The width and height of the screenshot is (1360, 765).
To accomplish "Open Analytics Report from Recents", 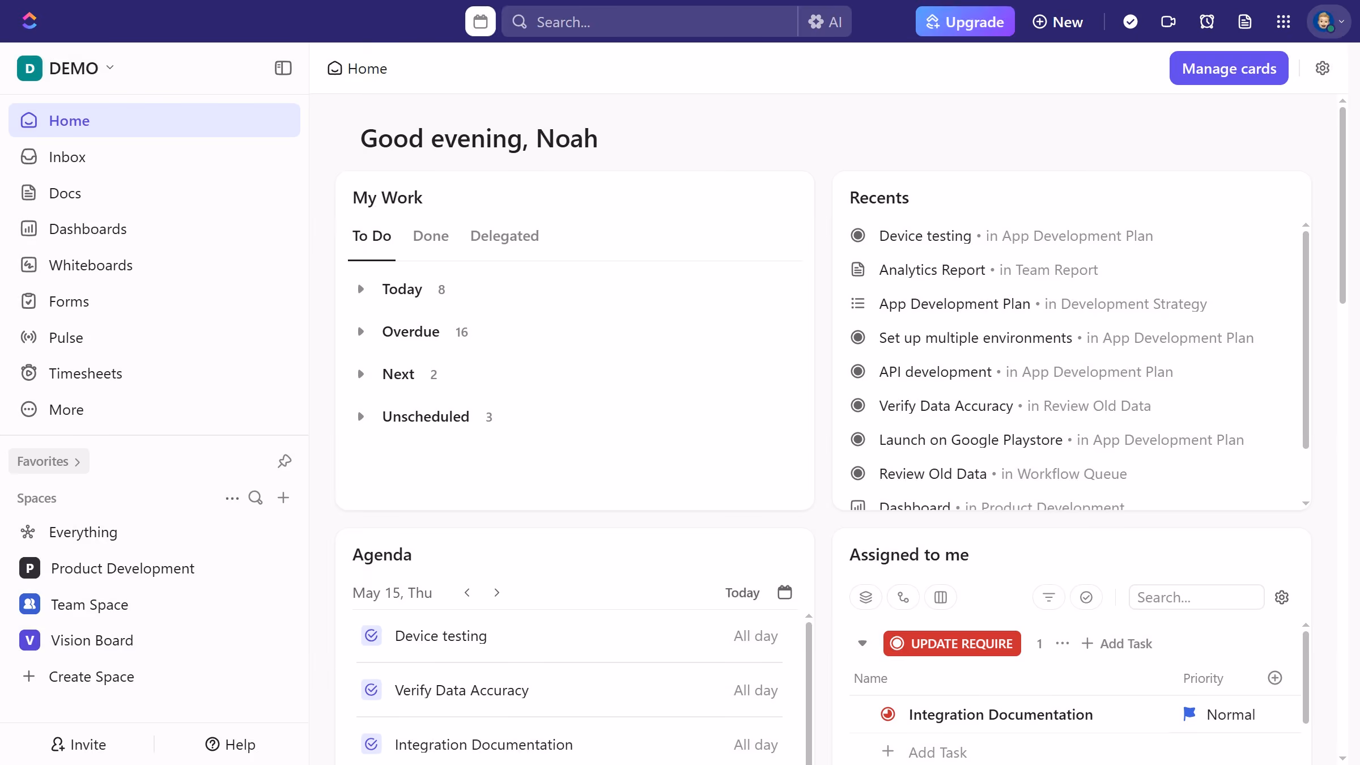I will [x=932, y=270].
